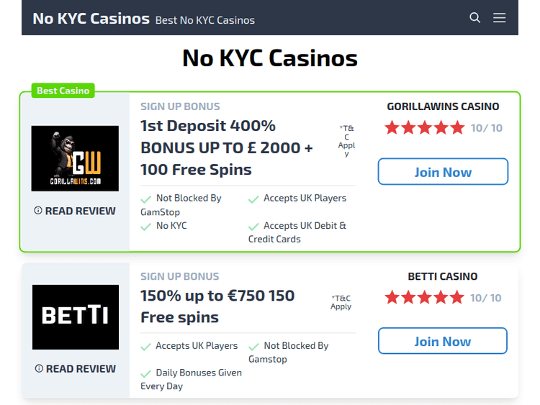Click the 'No KYC' checkmark icon
Viewport: 540px width, 405px height.
tap(146, 226)
